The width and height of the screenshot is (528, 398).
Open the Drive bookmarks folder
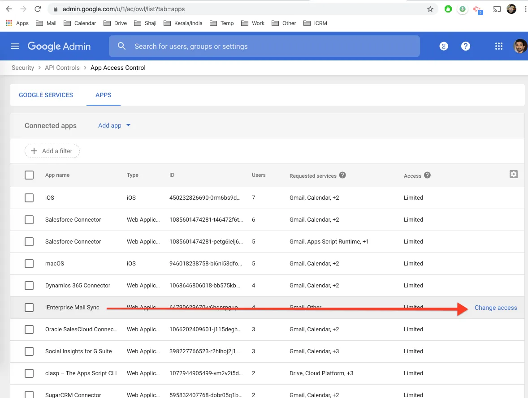tap(115, 23)
